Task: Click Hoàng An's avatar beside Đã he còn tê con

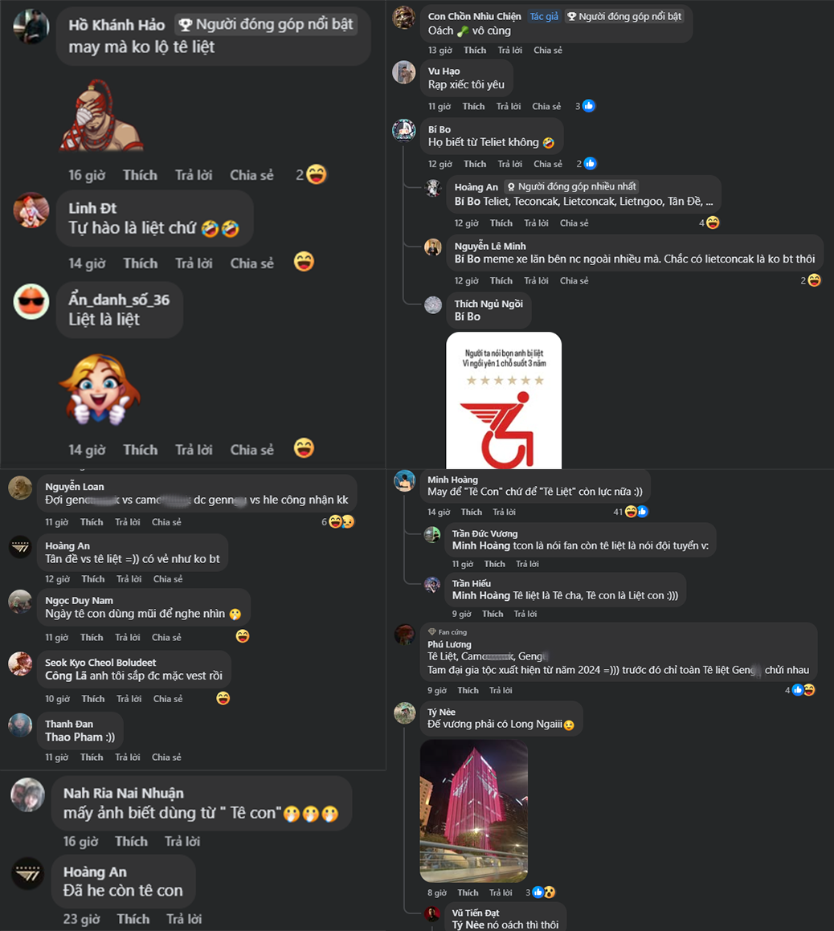Action: click(x=28, y=873)
